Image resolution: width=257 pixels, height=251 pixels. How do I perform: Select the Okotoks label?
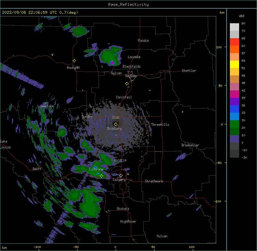click(123, 209)
